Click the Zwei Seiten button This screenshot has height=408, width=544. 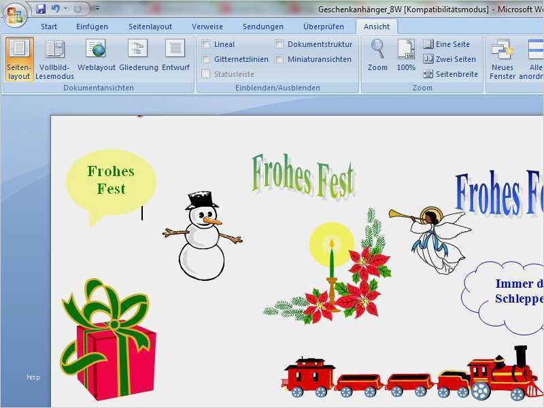449,59
